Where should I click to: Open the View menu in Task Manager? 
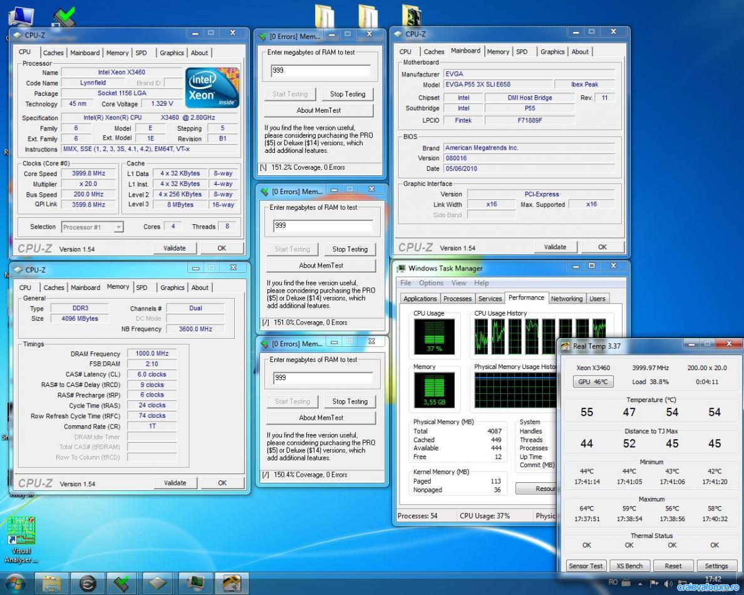tap(458, 283)
